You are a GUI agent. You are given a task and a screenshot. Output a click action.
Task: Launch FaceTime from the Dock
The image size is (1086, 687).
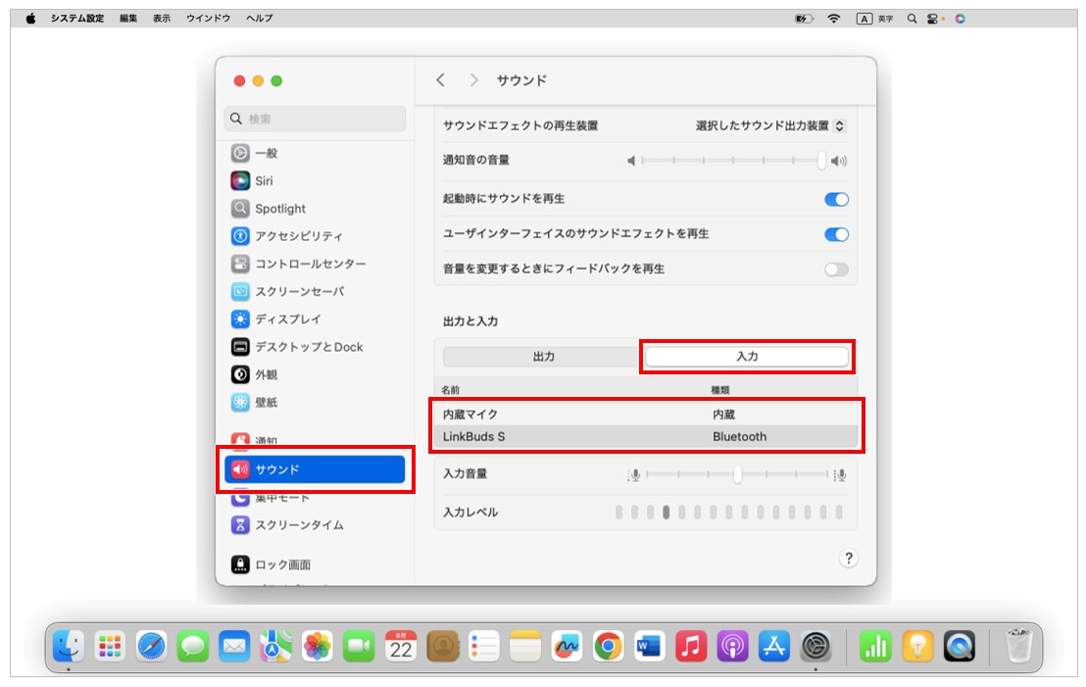pyautogui.click(x=359, y=647)
